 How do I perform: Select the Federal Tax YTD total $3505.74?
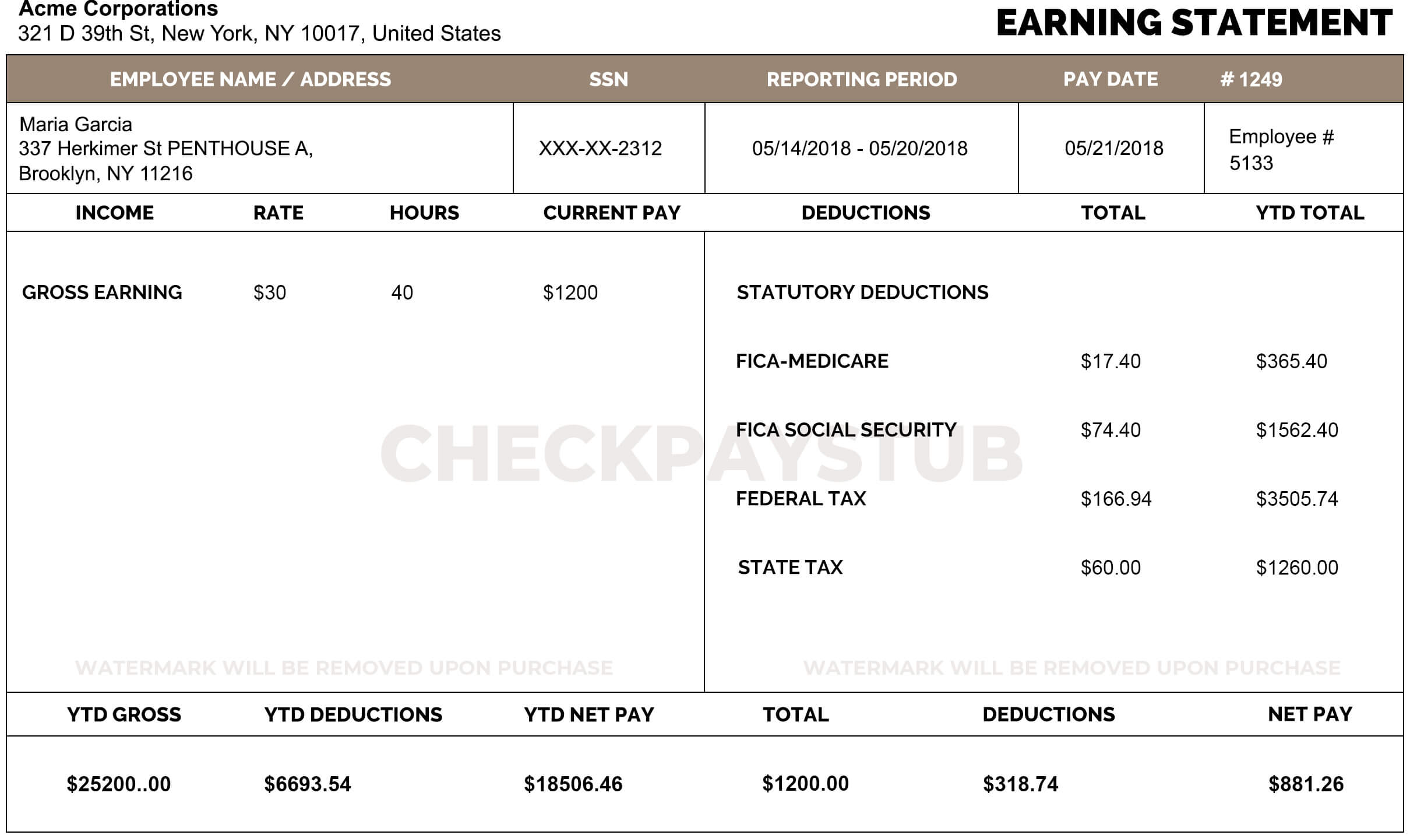tap(1296, 499)
